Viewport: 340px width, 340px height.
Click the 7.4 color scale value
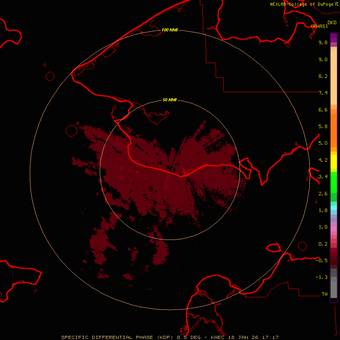(x=323, y=93)
